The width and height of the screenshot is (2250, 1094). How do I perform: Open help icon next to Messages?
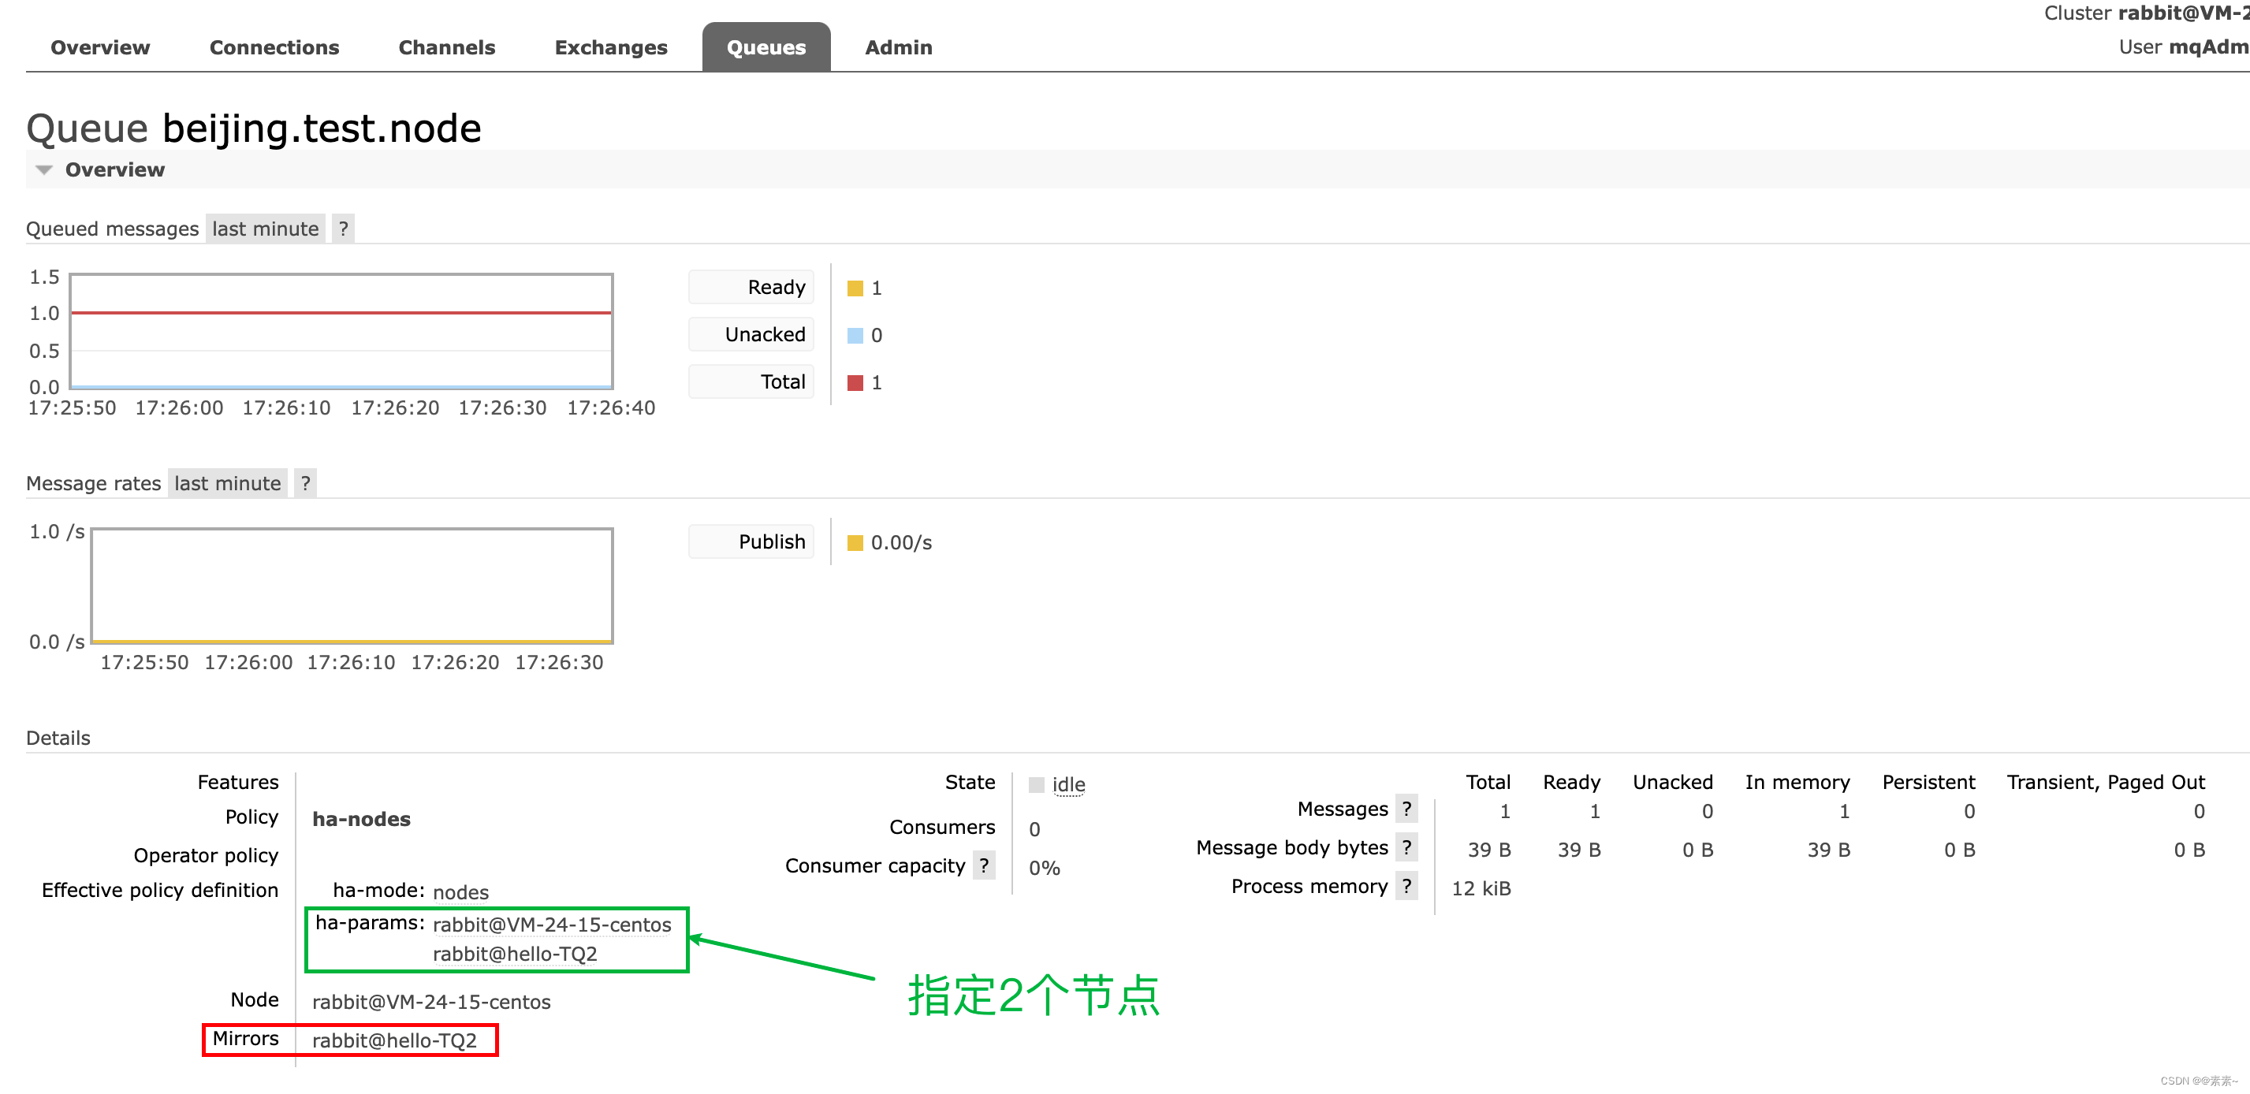pos(1406,809)
